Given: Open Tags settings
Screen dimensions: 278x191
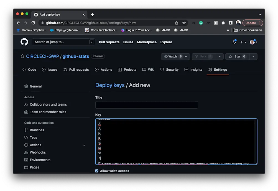Looking at the screenshot, I should coord(31,137).
